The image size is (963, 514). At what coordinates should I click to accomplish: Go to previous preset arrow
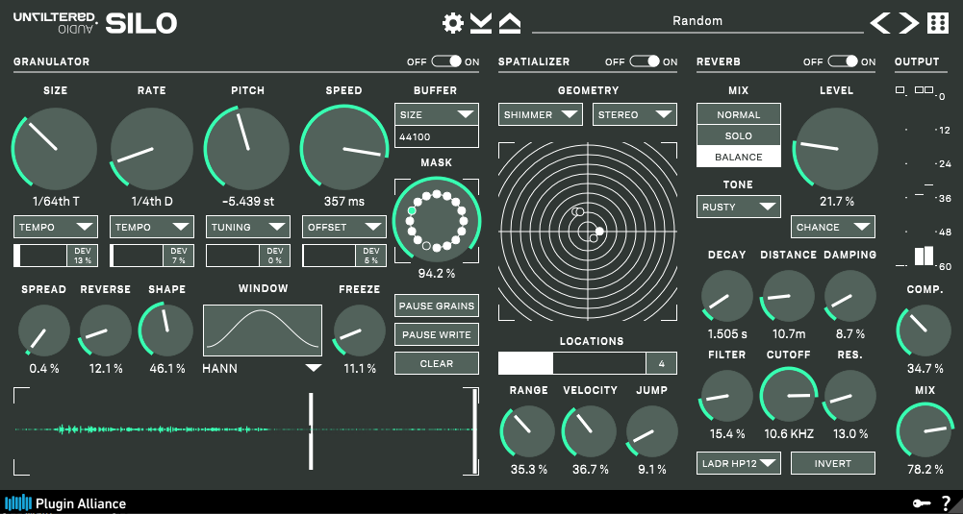(880, 23)
